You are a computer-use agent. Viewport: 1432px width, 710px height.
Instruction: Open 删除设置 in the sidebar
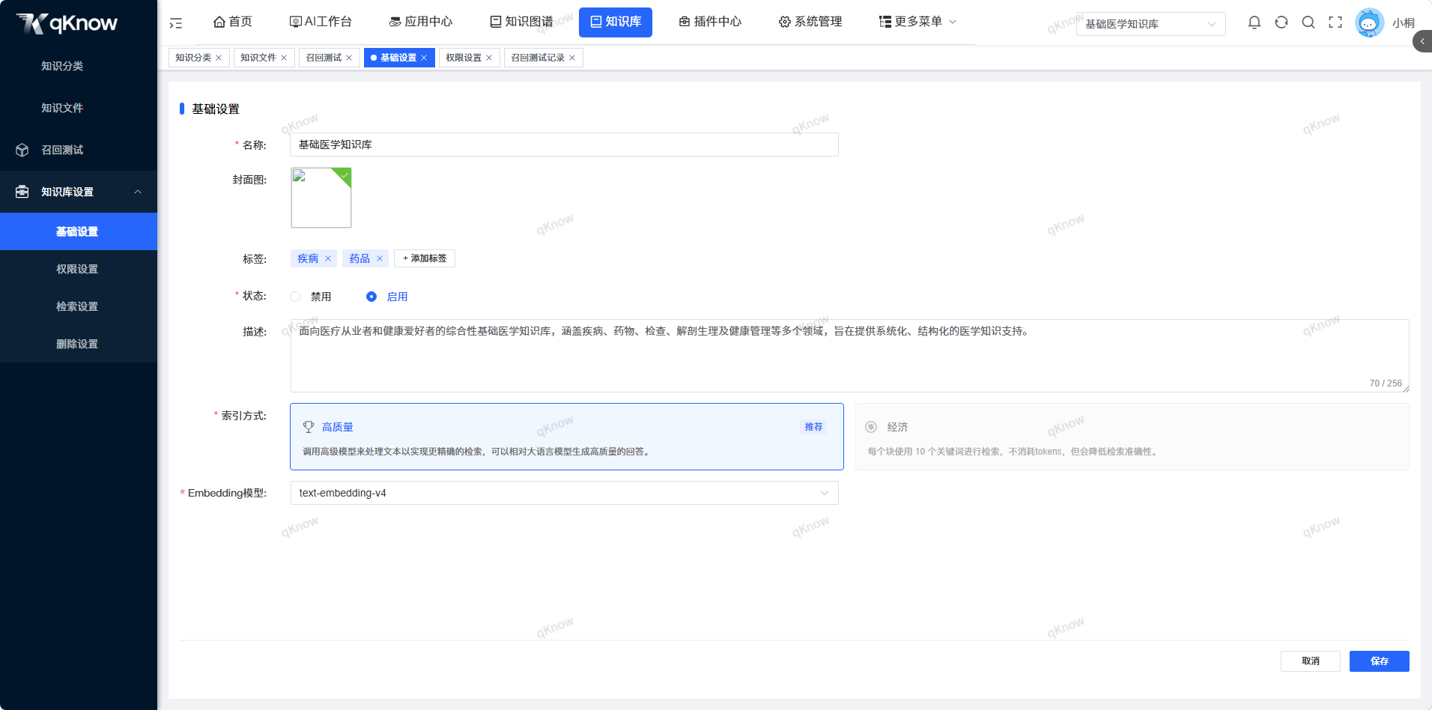coord(79,344)
